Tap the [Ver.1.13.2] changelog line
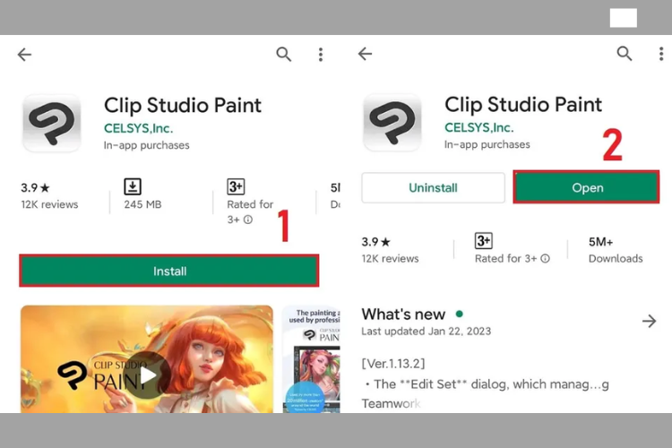The height and width of the screenshot is (448, 672). [x=393, y=364]
